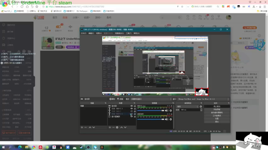Mute desktop audio with speaker icon

point(166,119)
